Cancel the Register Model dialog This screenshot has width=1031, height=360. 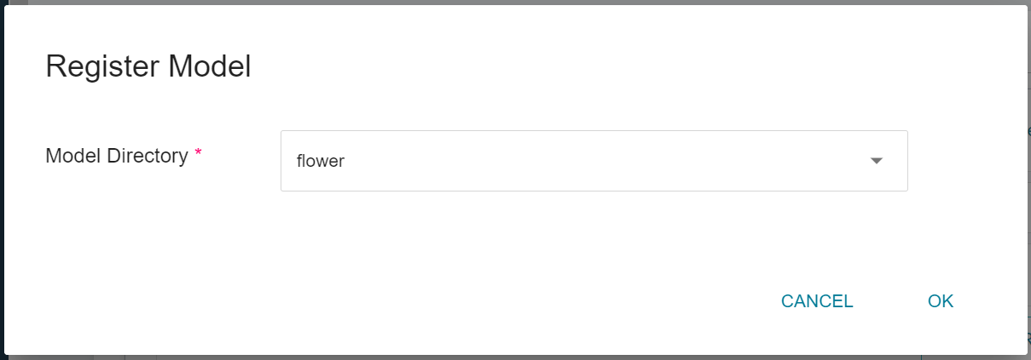click(x=817, y=301)
